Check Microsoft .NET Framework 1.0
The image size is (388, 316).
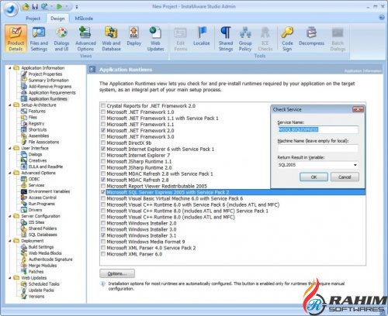coord(103,112)
